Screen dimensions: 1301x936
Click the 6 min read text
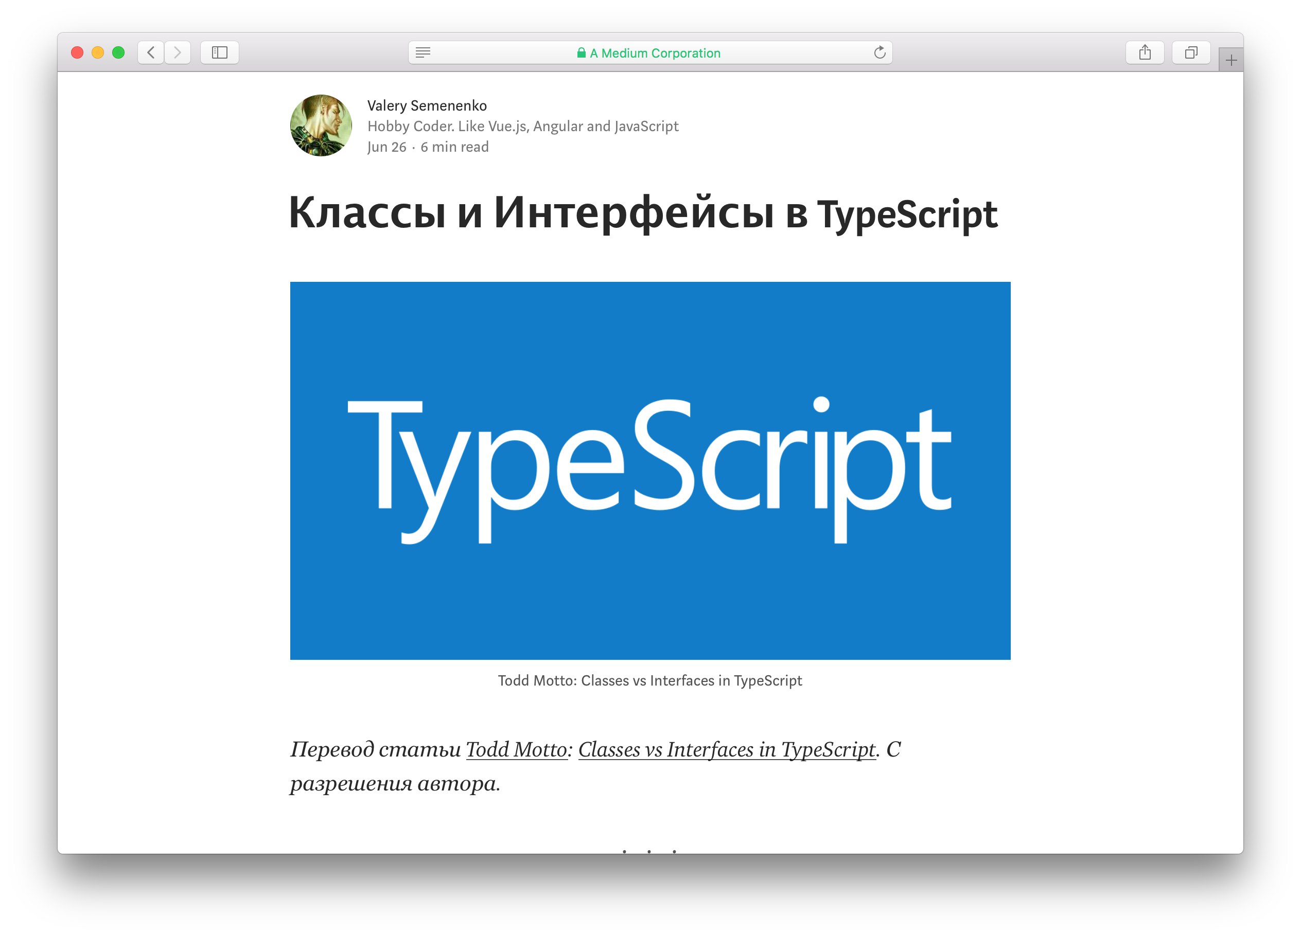click(454, 147)
